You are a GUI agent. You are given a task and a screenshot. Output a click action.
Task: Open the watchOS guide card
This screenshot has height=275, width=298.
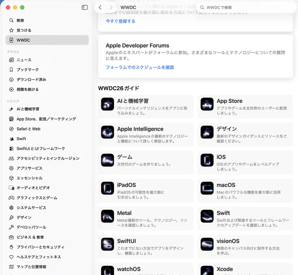146,269
